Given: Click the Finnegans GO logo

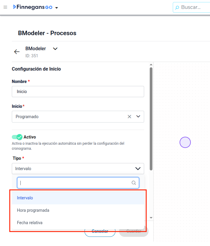Looking at the screenshot, I should tap(32, 7).
